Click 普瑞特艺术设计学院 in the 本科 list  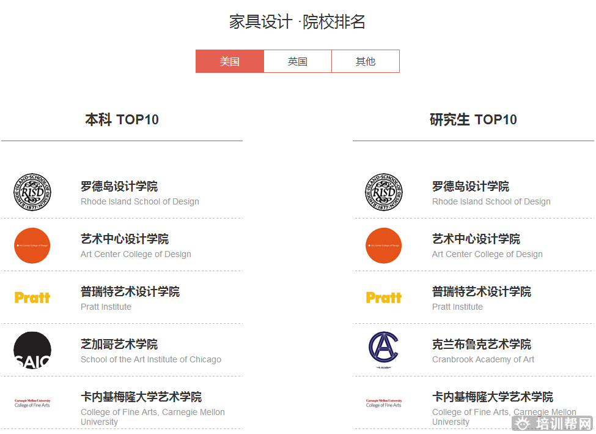click(x=130, y=292)
